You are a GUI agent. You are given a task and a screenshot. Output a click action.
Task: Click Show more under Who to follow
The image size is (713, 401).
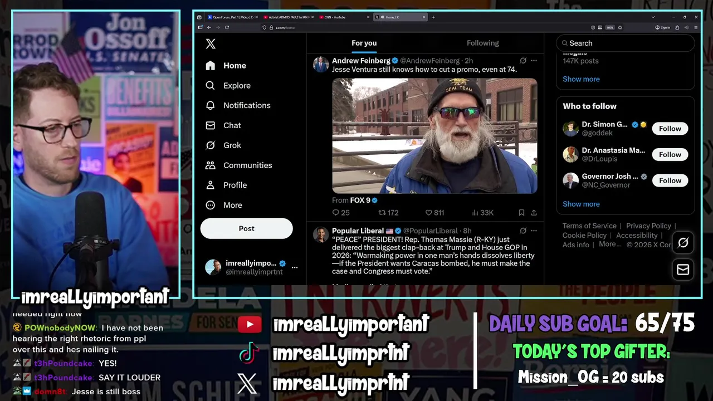[581, 204]
